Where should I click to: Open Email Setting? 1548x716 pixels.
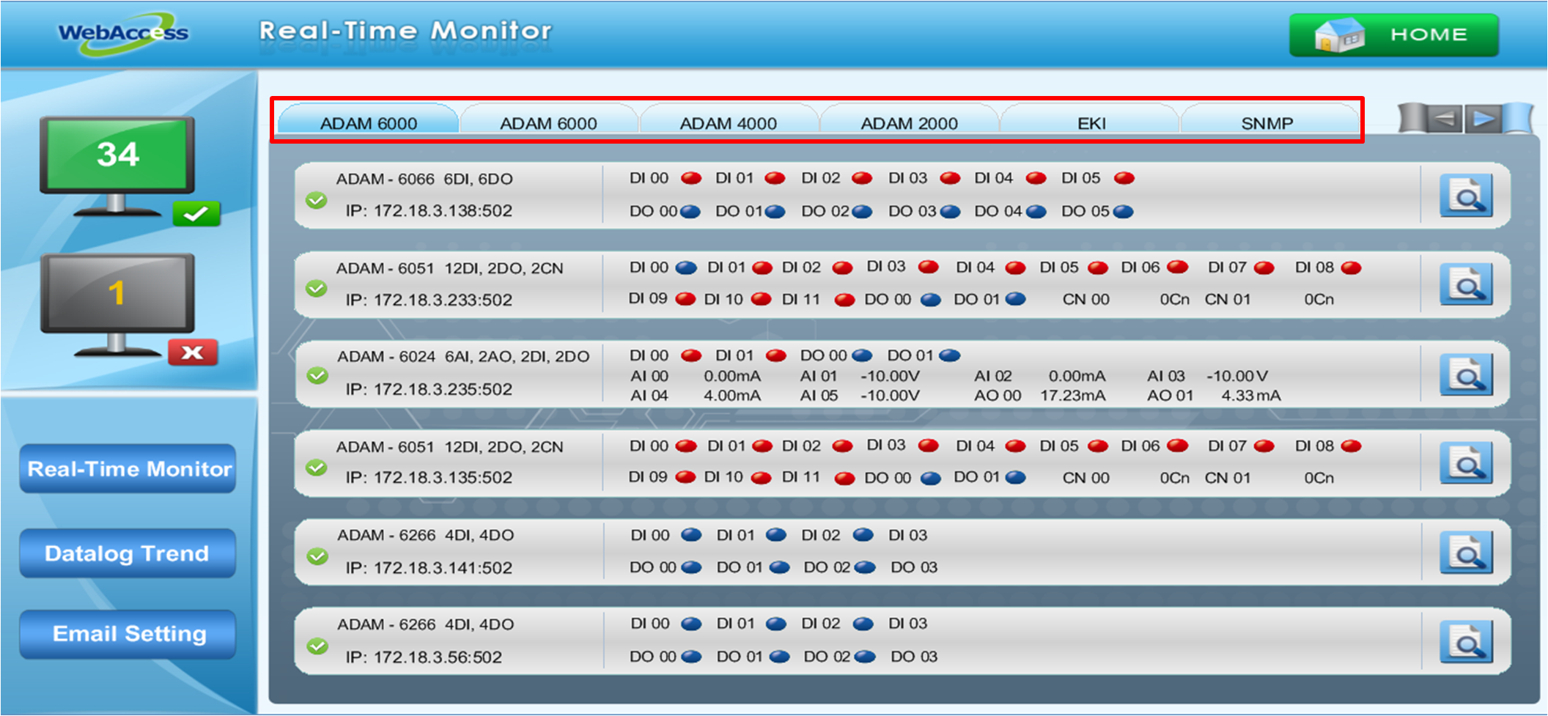tap(128, 634)
